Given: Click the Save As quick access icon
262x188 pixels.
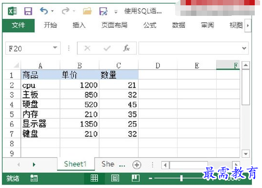Looking at the screenshot, I should point(103,11).
